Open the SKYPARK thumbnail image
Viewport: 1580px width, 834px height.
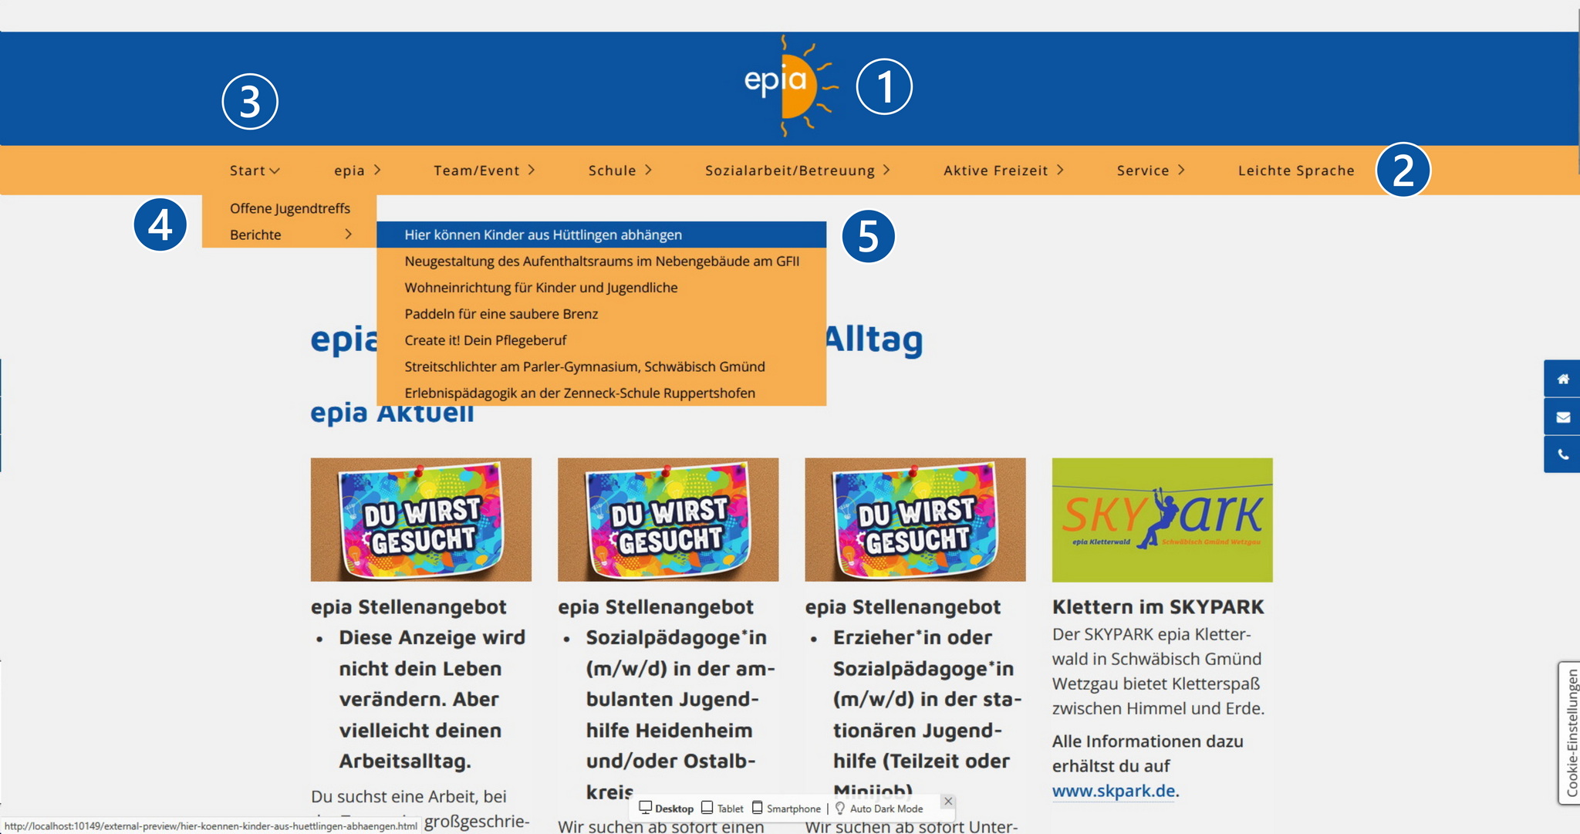1162,519
